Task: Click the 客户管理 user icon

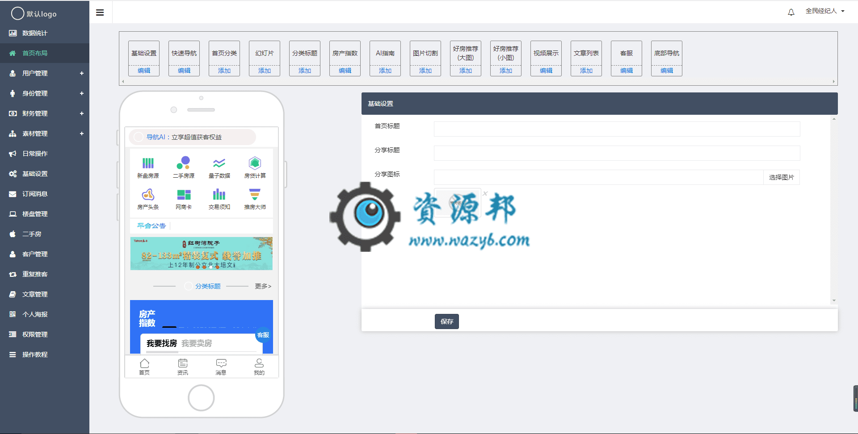Action: 13,254
